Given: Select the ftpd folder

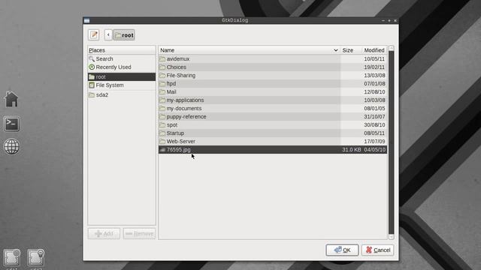Looking at the screenshot, I should (x=272, y=83).
